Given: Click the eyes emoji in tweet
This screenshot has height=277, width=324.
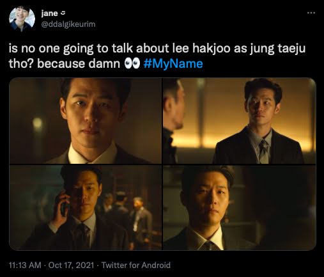Looking at the screenshot, I should pyautogui.click(x=132, y=64).
